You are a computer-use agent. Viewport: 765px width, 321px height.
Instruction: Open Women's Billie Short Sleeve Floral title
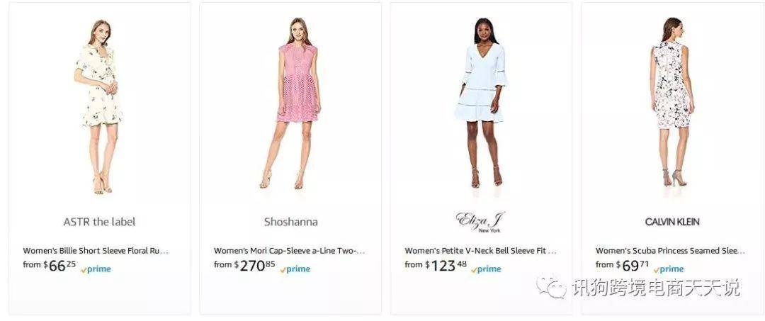point(96,251)
